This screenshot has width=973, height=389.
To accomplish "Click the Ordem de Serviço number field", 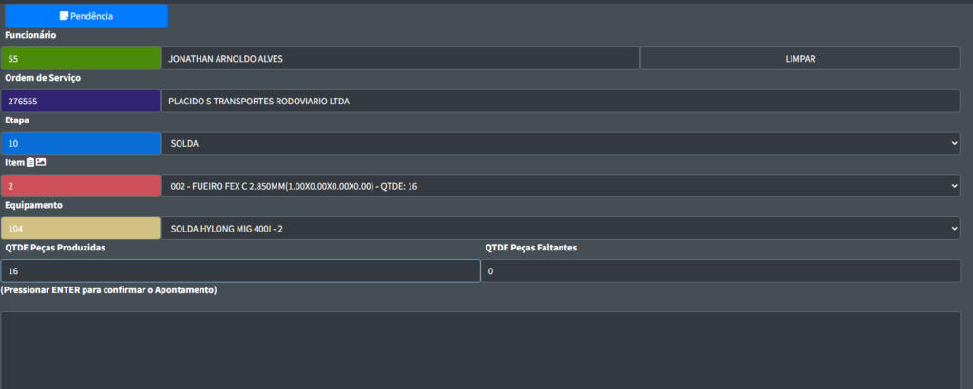I will tap(81, 101).
